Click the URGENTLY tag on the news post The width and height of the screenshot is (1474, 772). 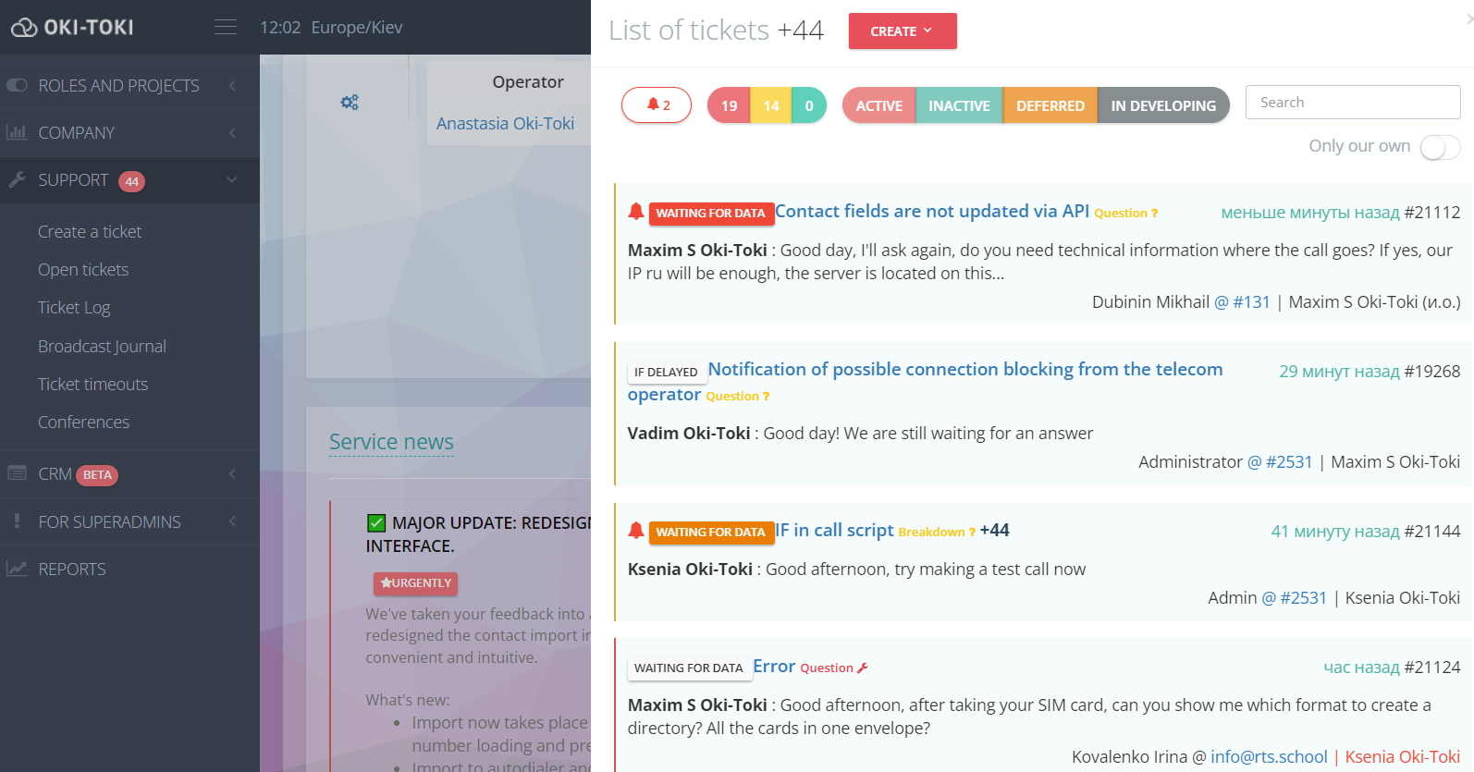pyautogui.click(x=415, y=583)
